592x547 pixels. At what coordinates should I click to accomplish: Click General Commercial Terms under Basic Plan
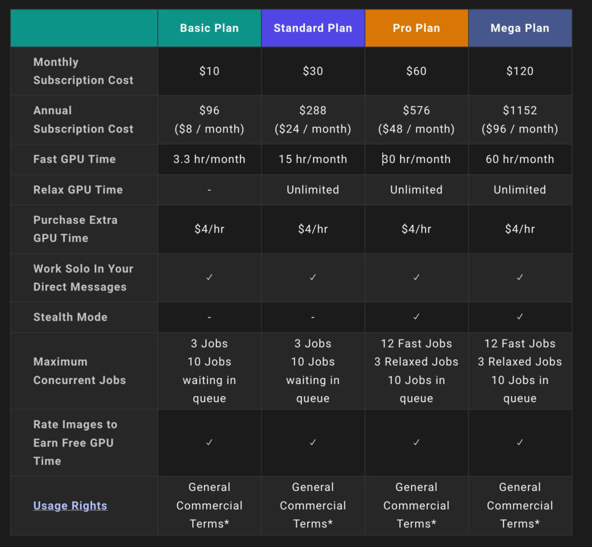tap(209, 505)
